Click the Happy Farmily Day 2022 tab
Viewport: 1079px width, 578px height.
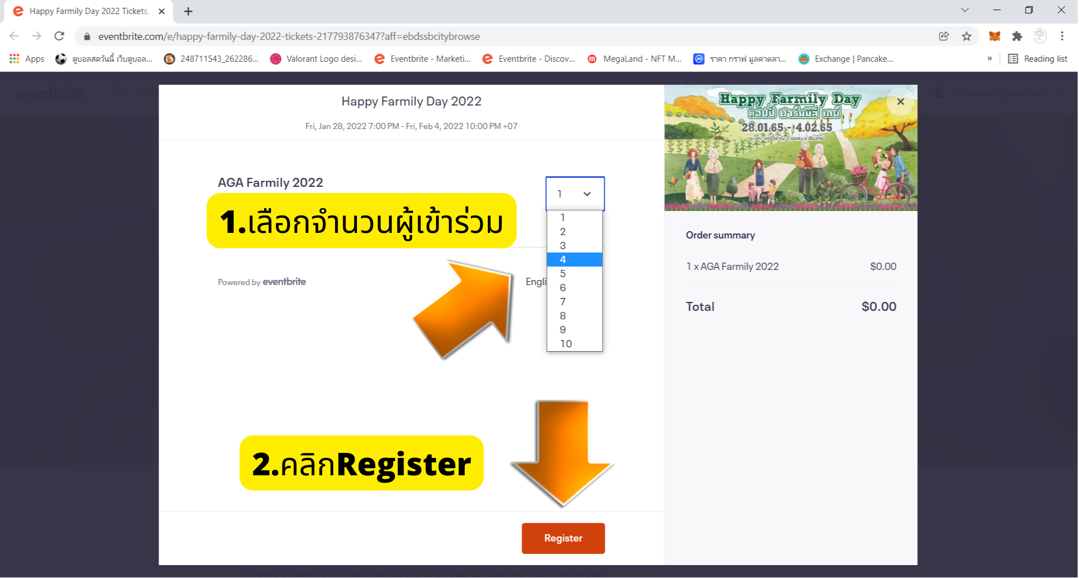point(88,11)
